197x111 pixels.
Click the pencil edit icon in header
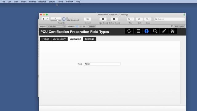click(164, 31)
